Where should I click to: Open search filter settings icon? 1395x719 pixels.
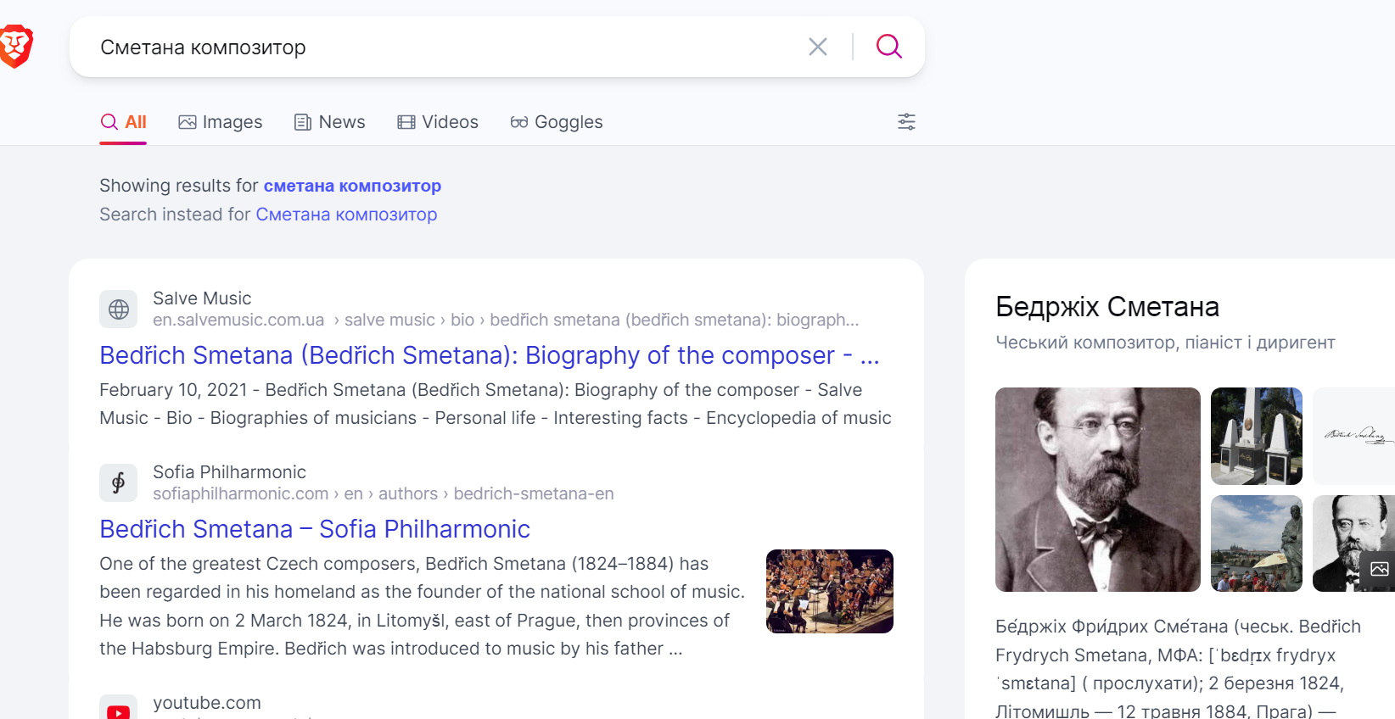(906, 122)
